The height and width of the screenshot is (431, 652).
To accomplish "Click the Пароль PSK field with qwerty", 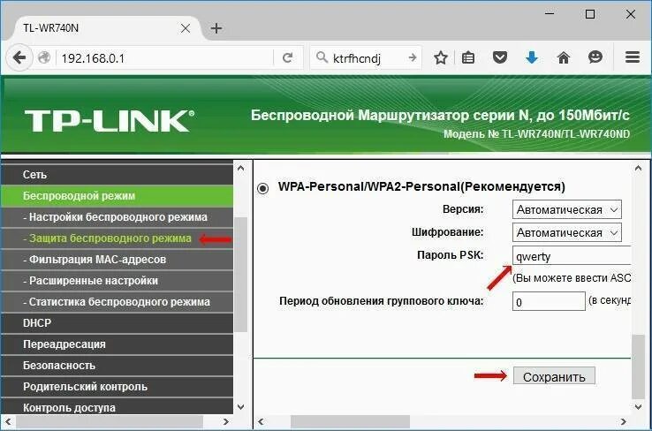I will pos(572,255).
